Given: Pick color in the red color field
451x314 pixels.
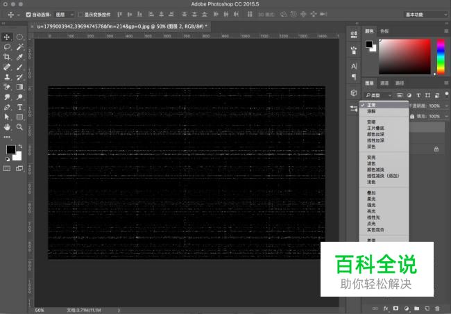Looking at the screenshot, I should coord(405,56).
